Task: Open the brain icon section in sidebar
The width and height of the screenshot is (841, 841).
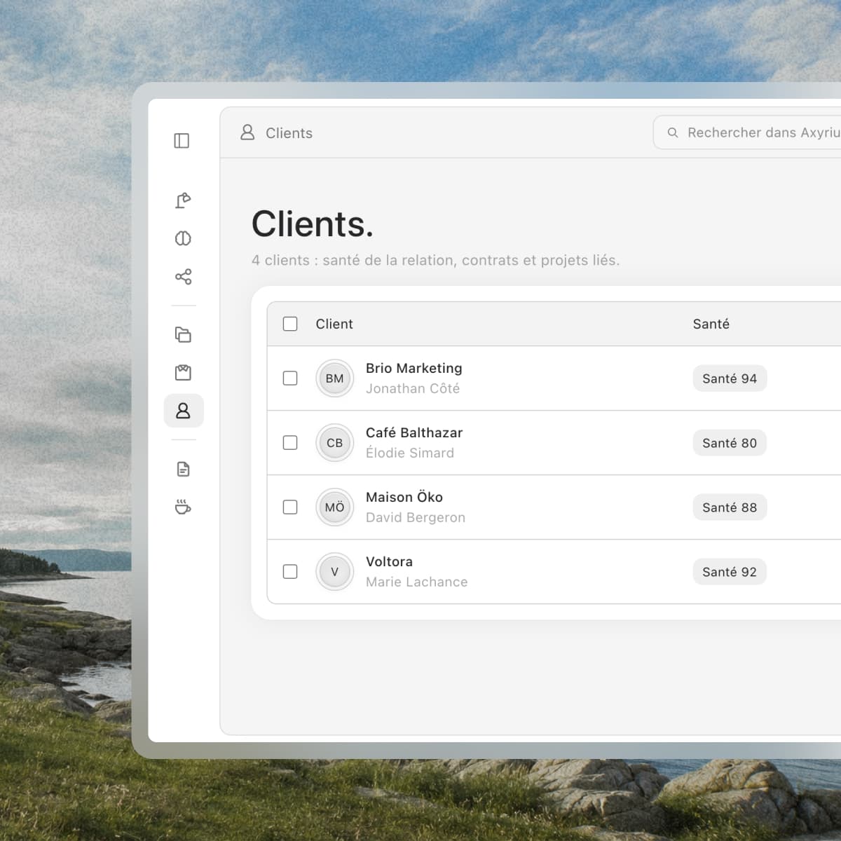Action: (183, 238)
